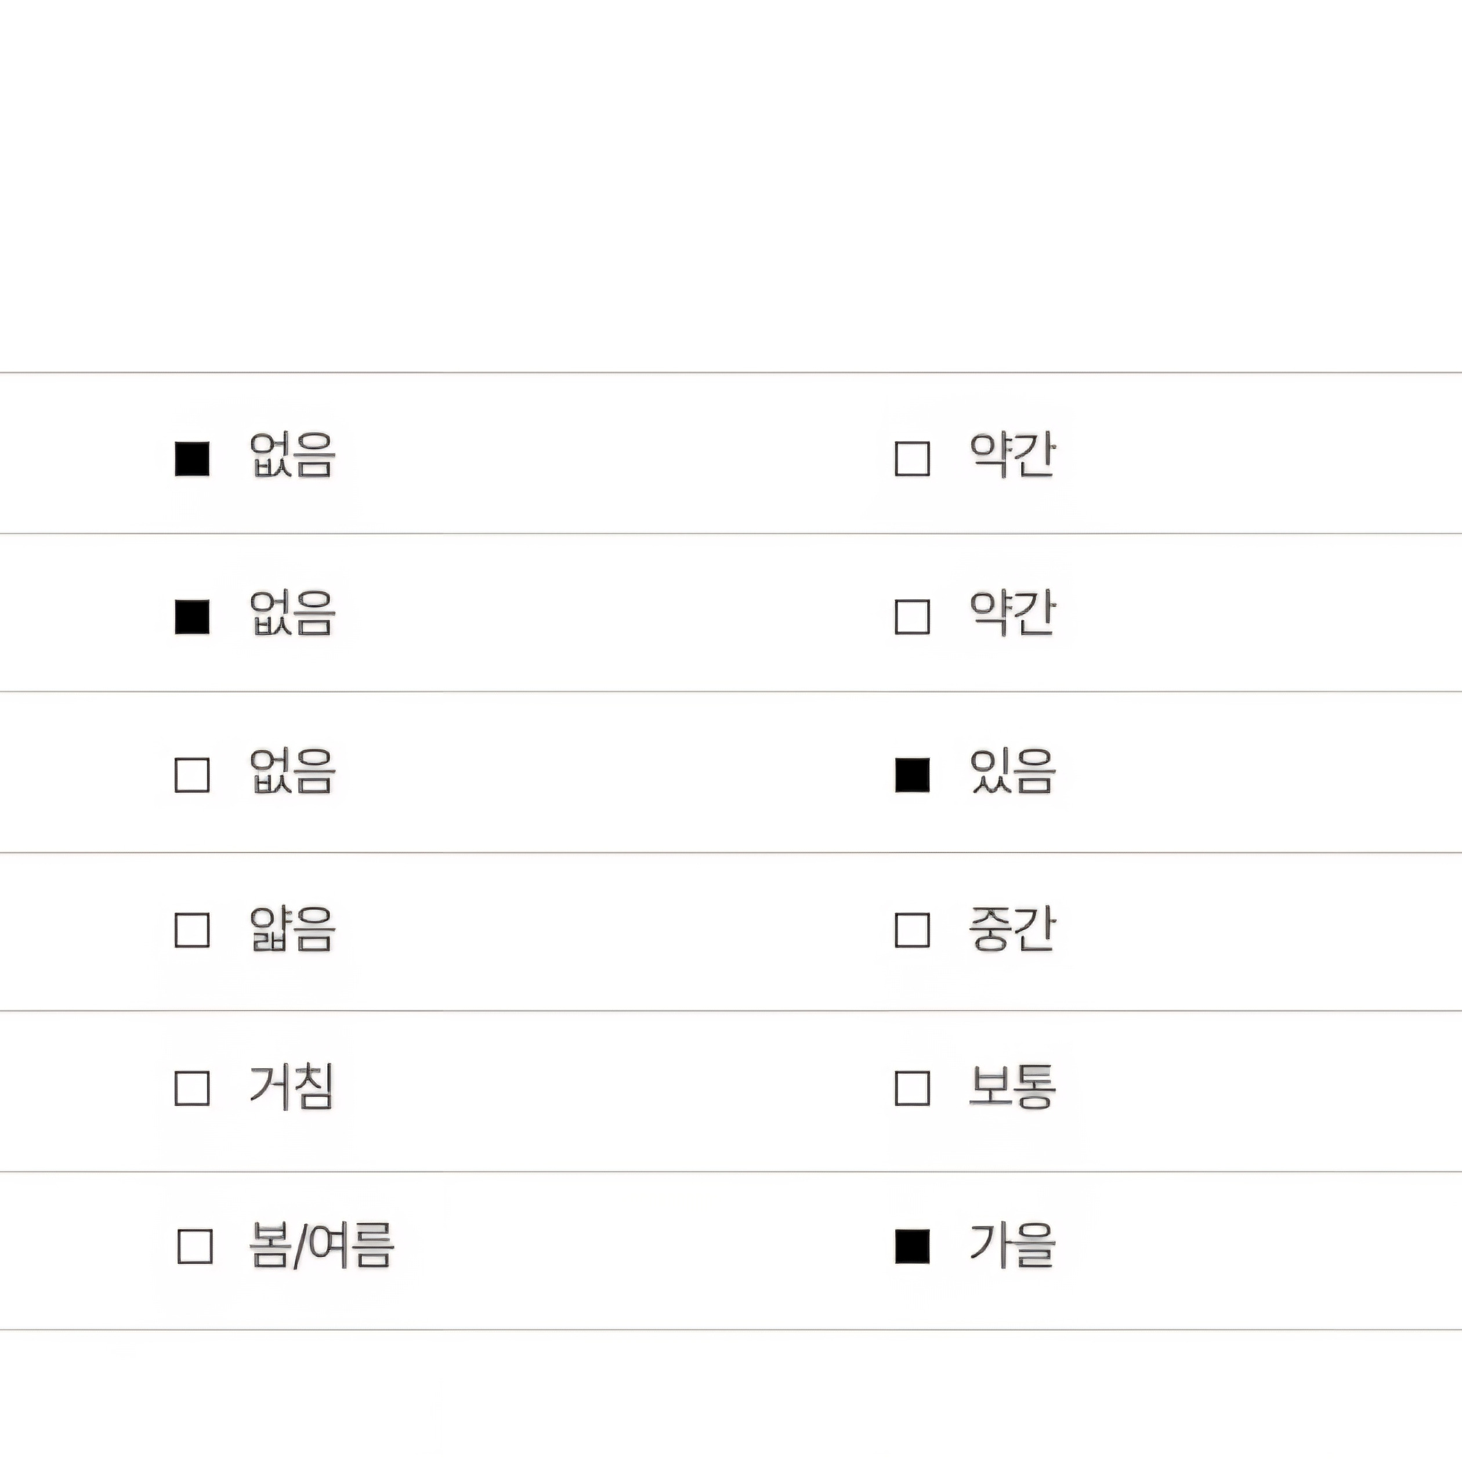Image resolution: width=1462 pixels, height=1462 pixels.
Task: Uncheck the topmost filled 없음 checkbox
Action: click(192, 458)
